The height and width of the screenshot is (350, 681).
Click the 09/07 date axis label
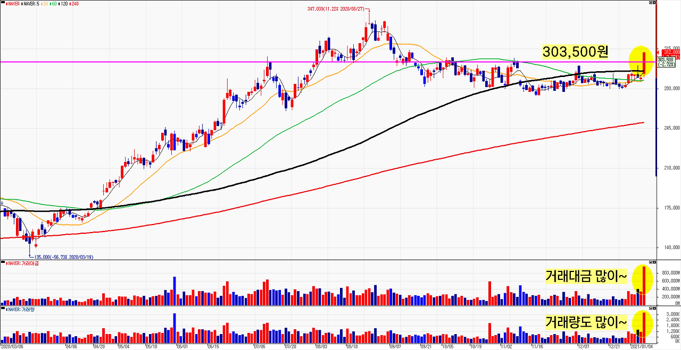395,346
